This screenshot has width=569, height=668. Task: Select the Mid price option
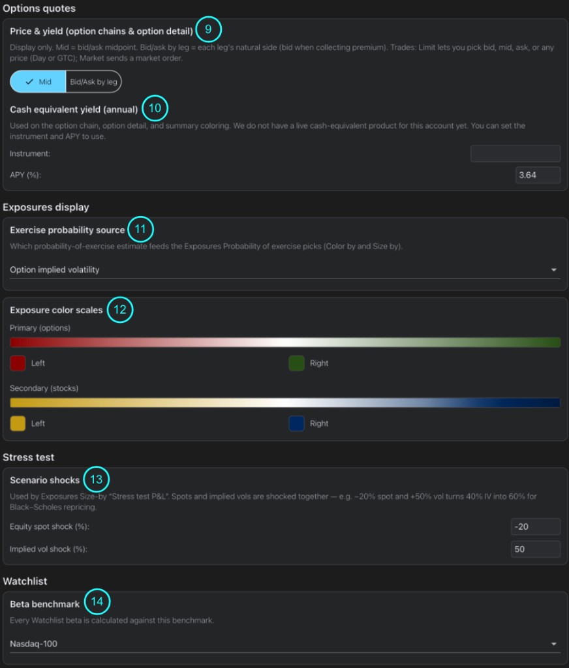click(38, 82)
